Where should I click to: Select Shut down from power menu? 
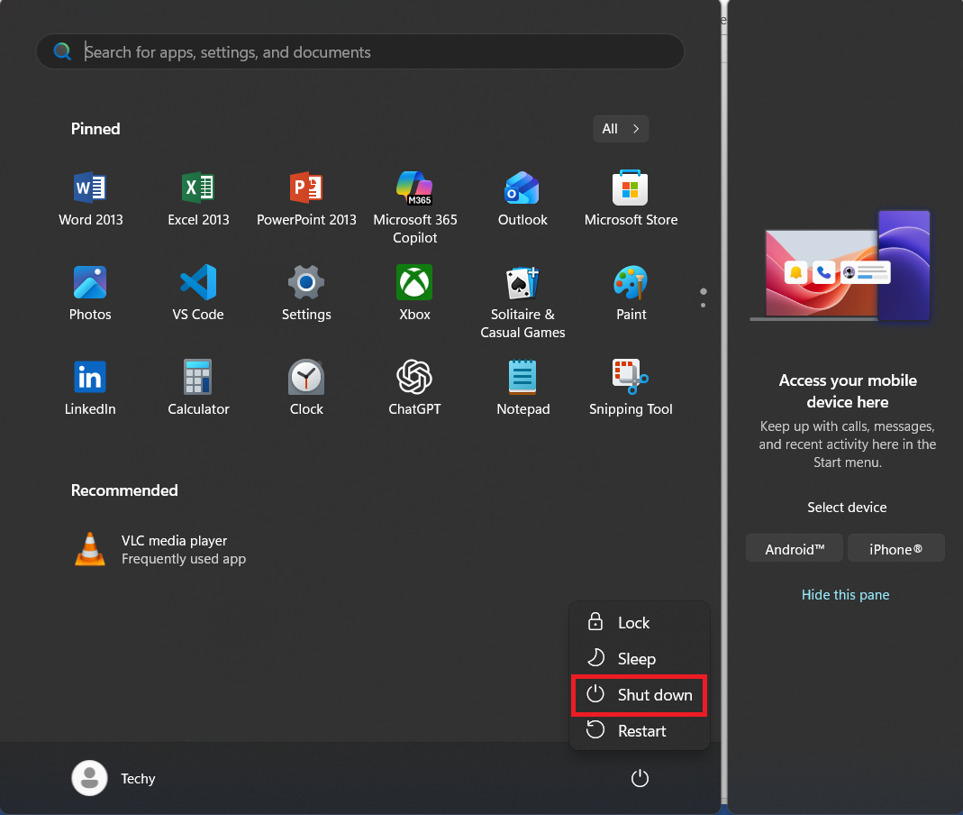pos(640,695)
